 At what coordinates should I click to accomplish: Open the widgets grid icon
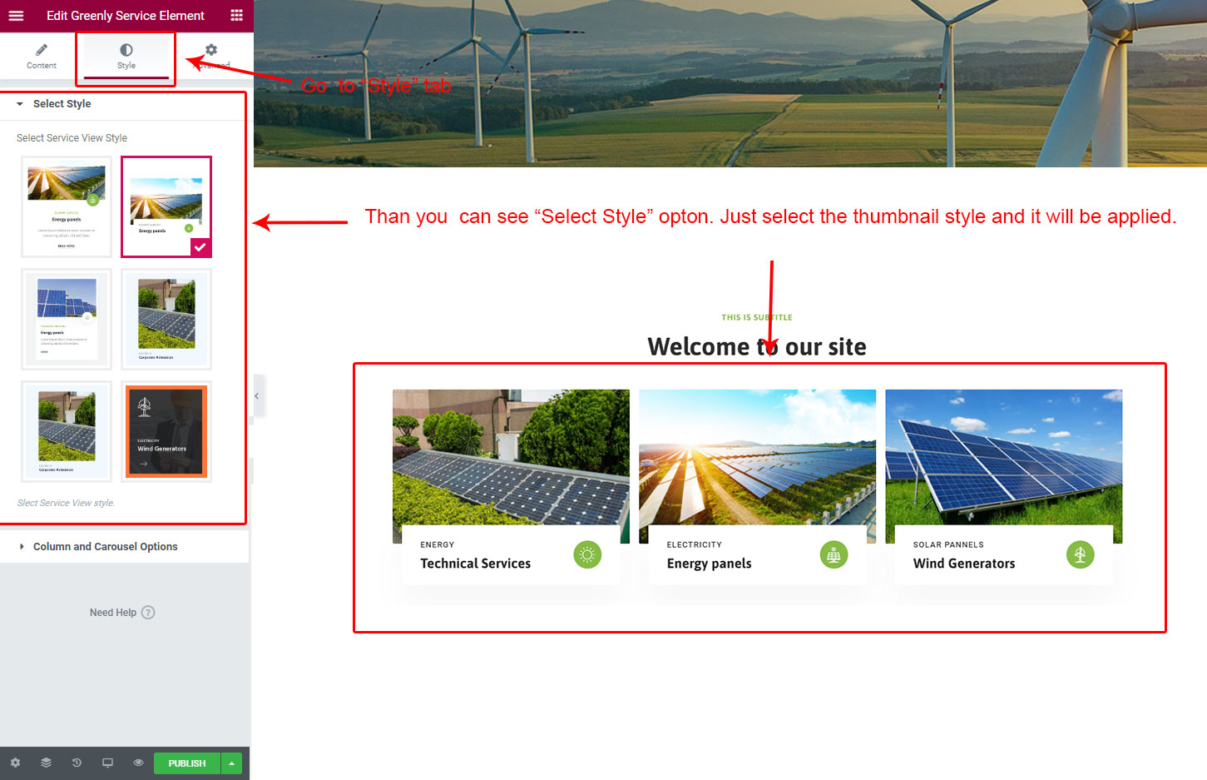pyautogui.click(x=236, y=15)
